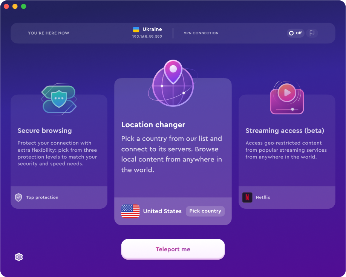The height and width of the screenshot is (277, 346).
Task: Click the globe location pin icon
Action: click(173, 83)
